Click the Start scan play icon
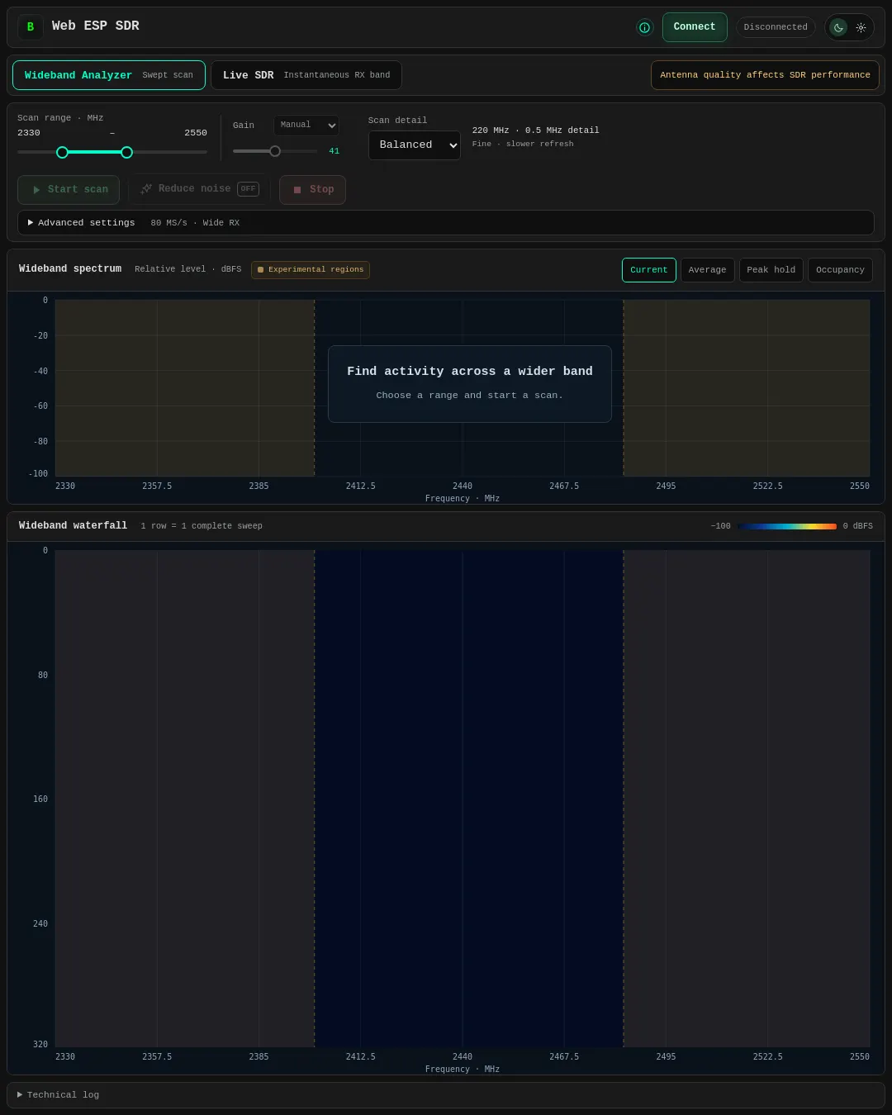This screenshot has height=1115, width=892. point(36,190)
